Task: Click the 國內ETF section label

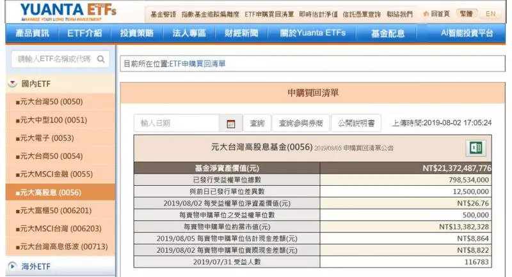Action: (x=36, y=84)
